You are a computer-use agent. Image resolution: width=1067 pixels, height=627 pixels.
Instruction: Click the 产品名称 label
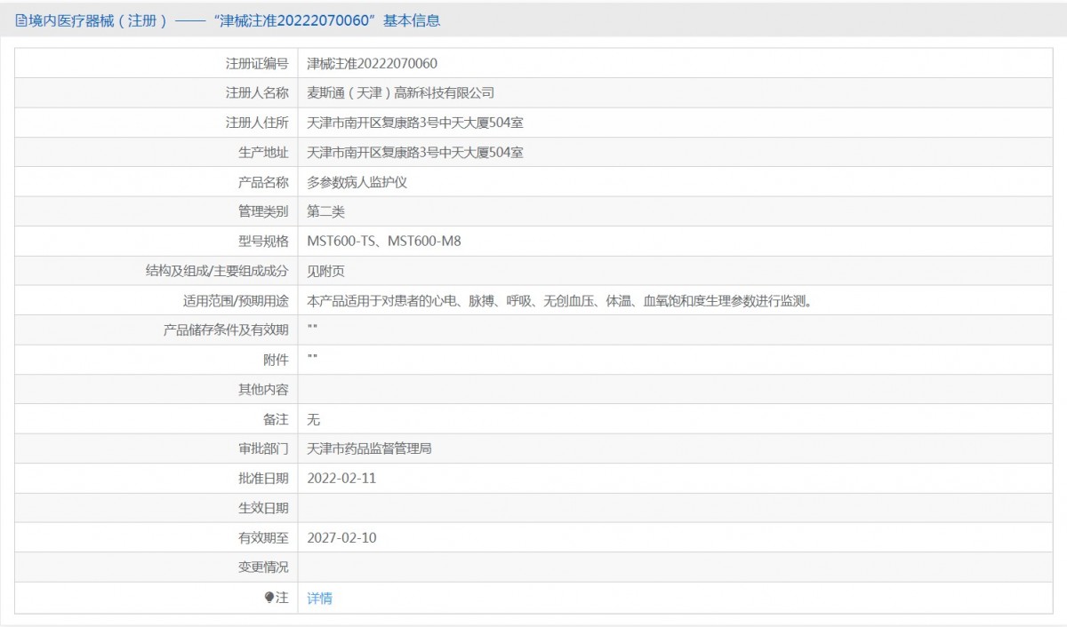click(263, 182)
